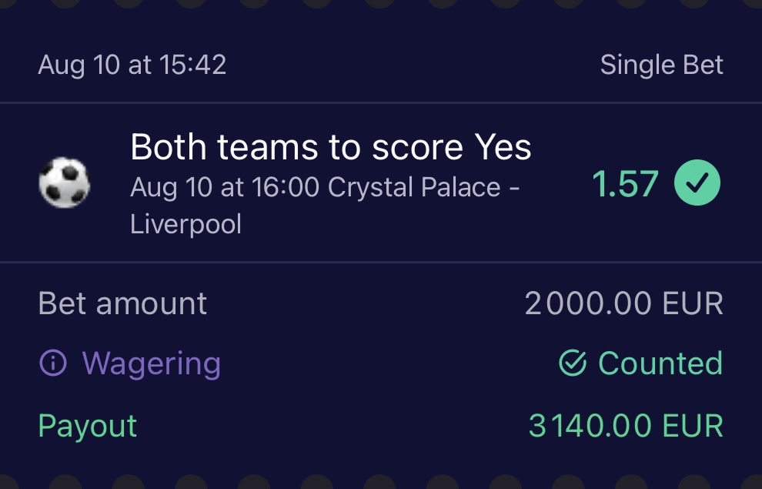Viewport: 762px width, 489px height.
Task: Select the Single Bet label
Action: 661,65
